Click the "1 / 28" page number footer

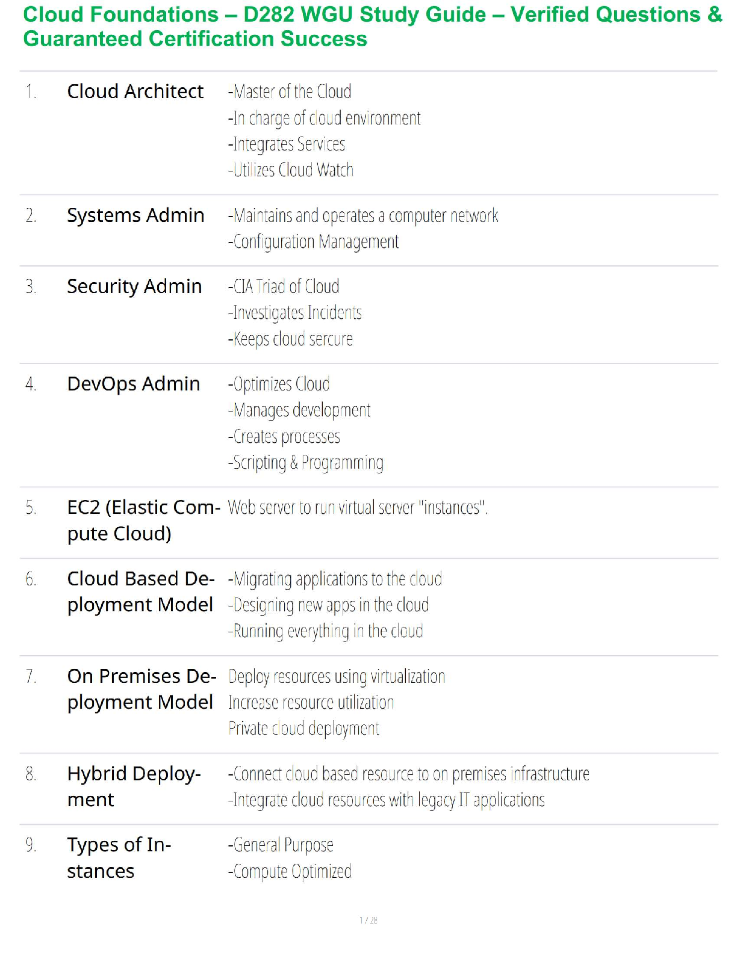click(368, 920)
